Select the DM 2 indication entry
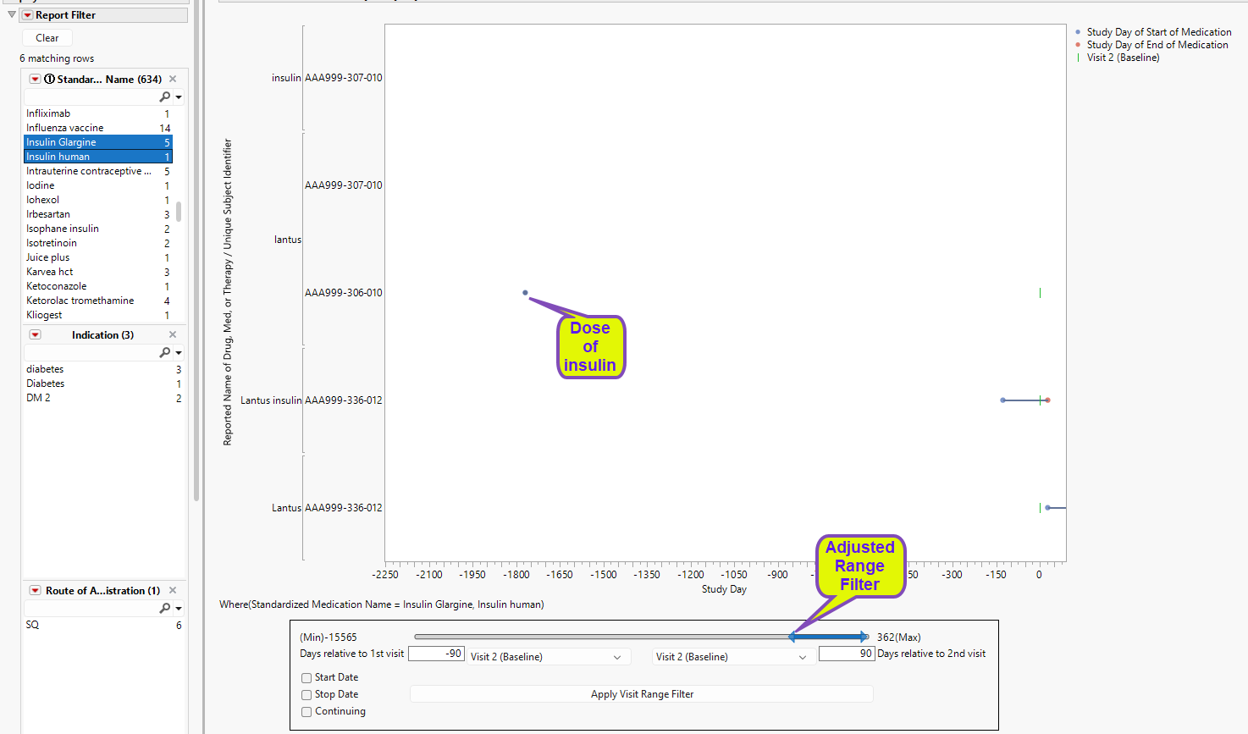The image size is (1248, 734). point(38,398)
